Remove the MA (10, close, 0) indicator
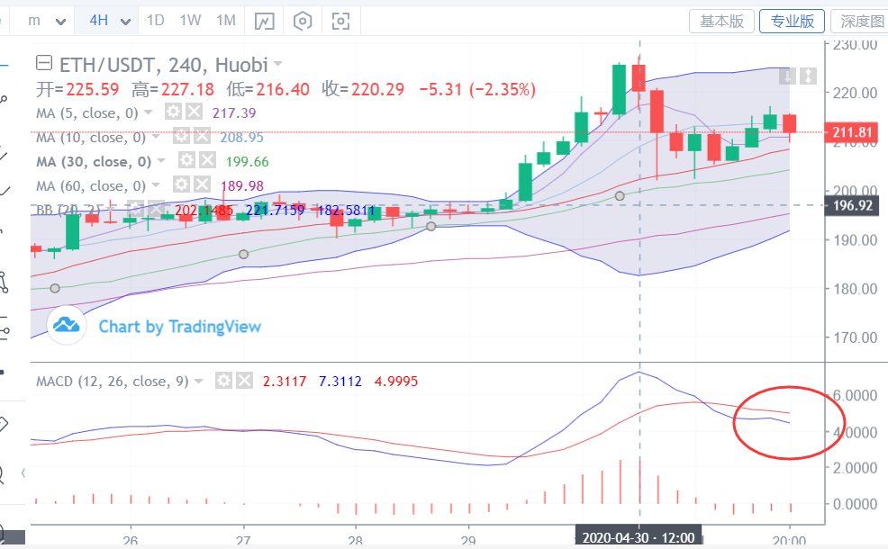Image resolution: width=888 pixels, height=549 pixels. pyautogui.click(x=206, y=137)
